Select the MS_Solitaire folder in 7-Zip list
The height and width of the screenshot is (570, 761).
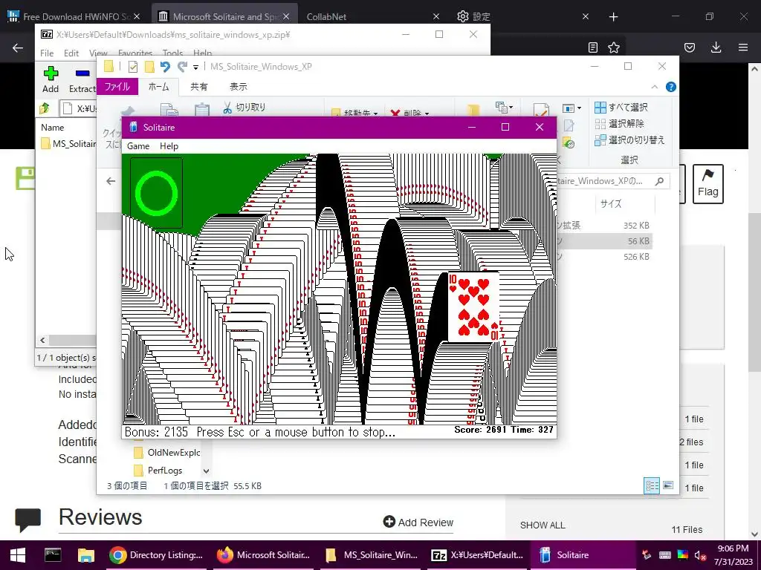point(68,144)
